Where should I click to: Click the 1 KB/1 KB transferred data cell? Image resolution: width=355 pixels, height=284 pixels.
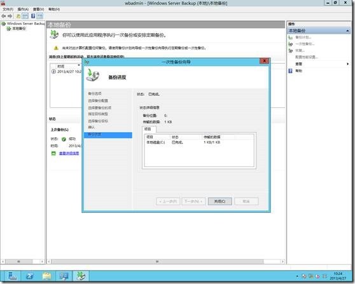click(x=212, y=142)
